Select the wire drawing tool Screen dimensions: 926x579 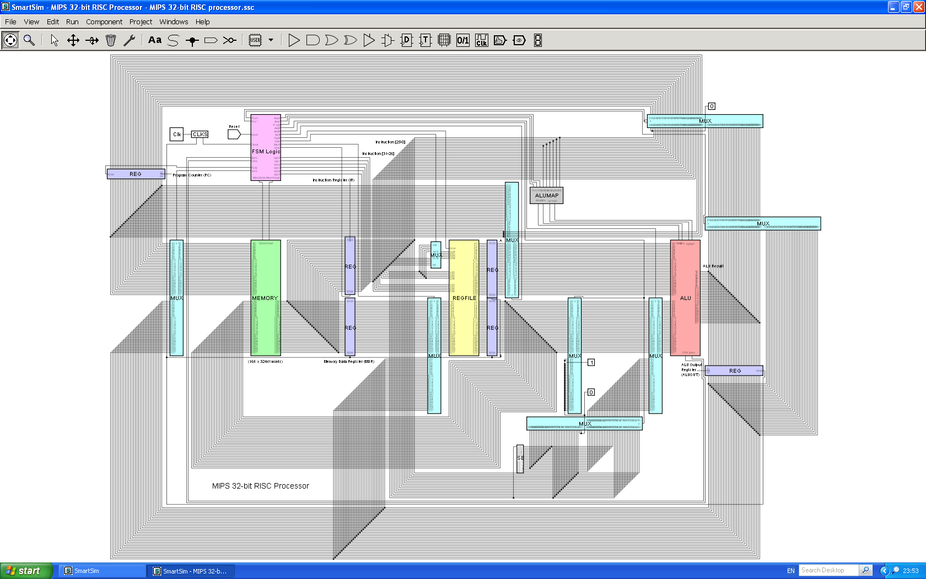pyautogui.click(x=174, y=40)
